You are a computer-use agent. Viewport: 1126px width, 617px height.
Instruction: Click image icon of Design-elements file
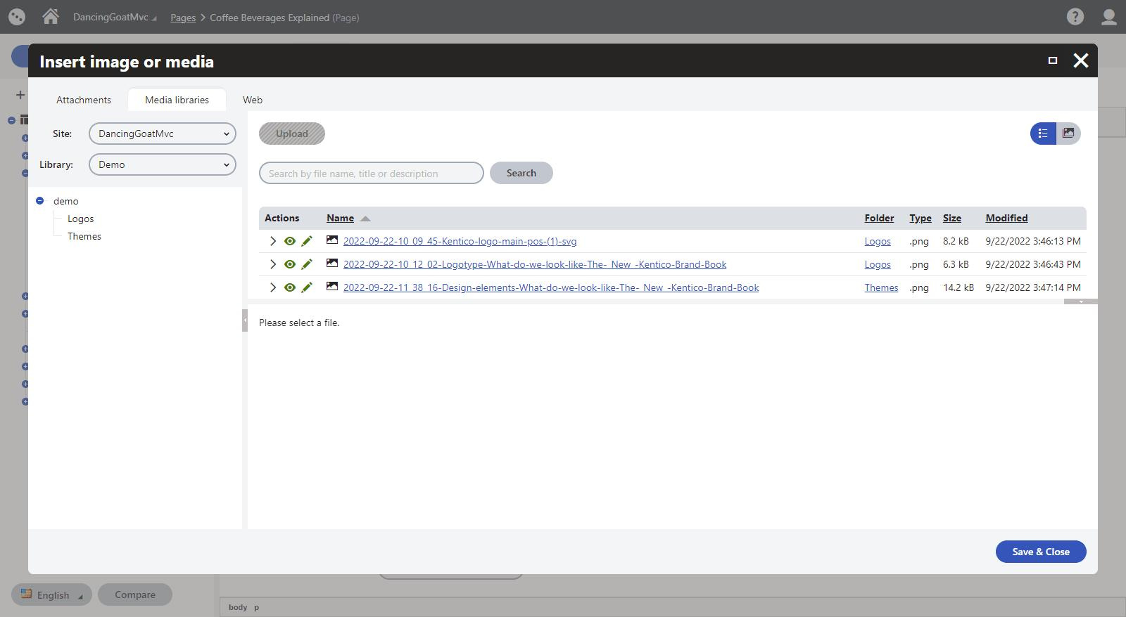[x=332, y=287]
